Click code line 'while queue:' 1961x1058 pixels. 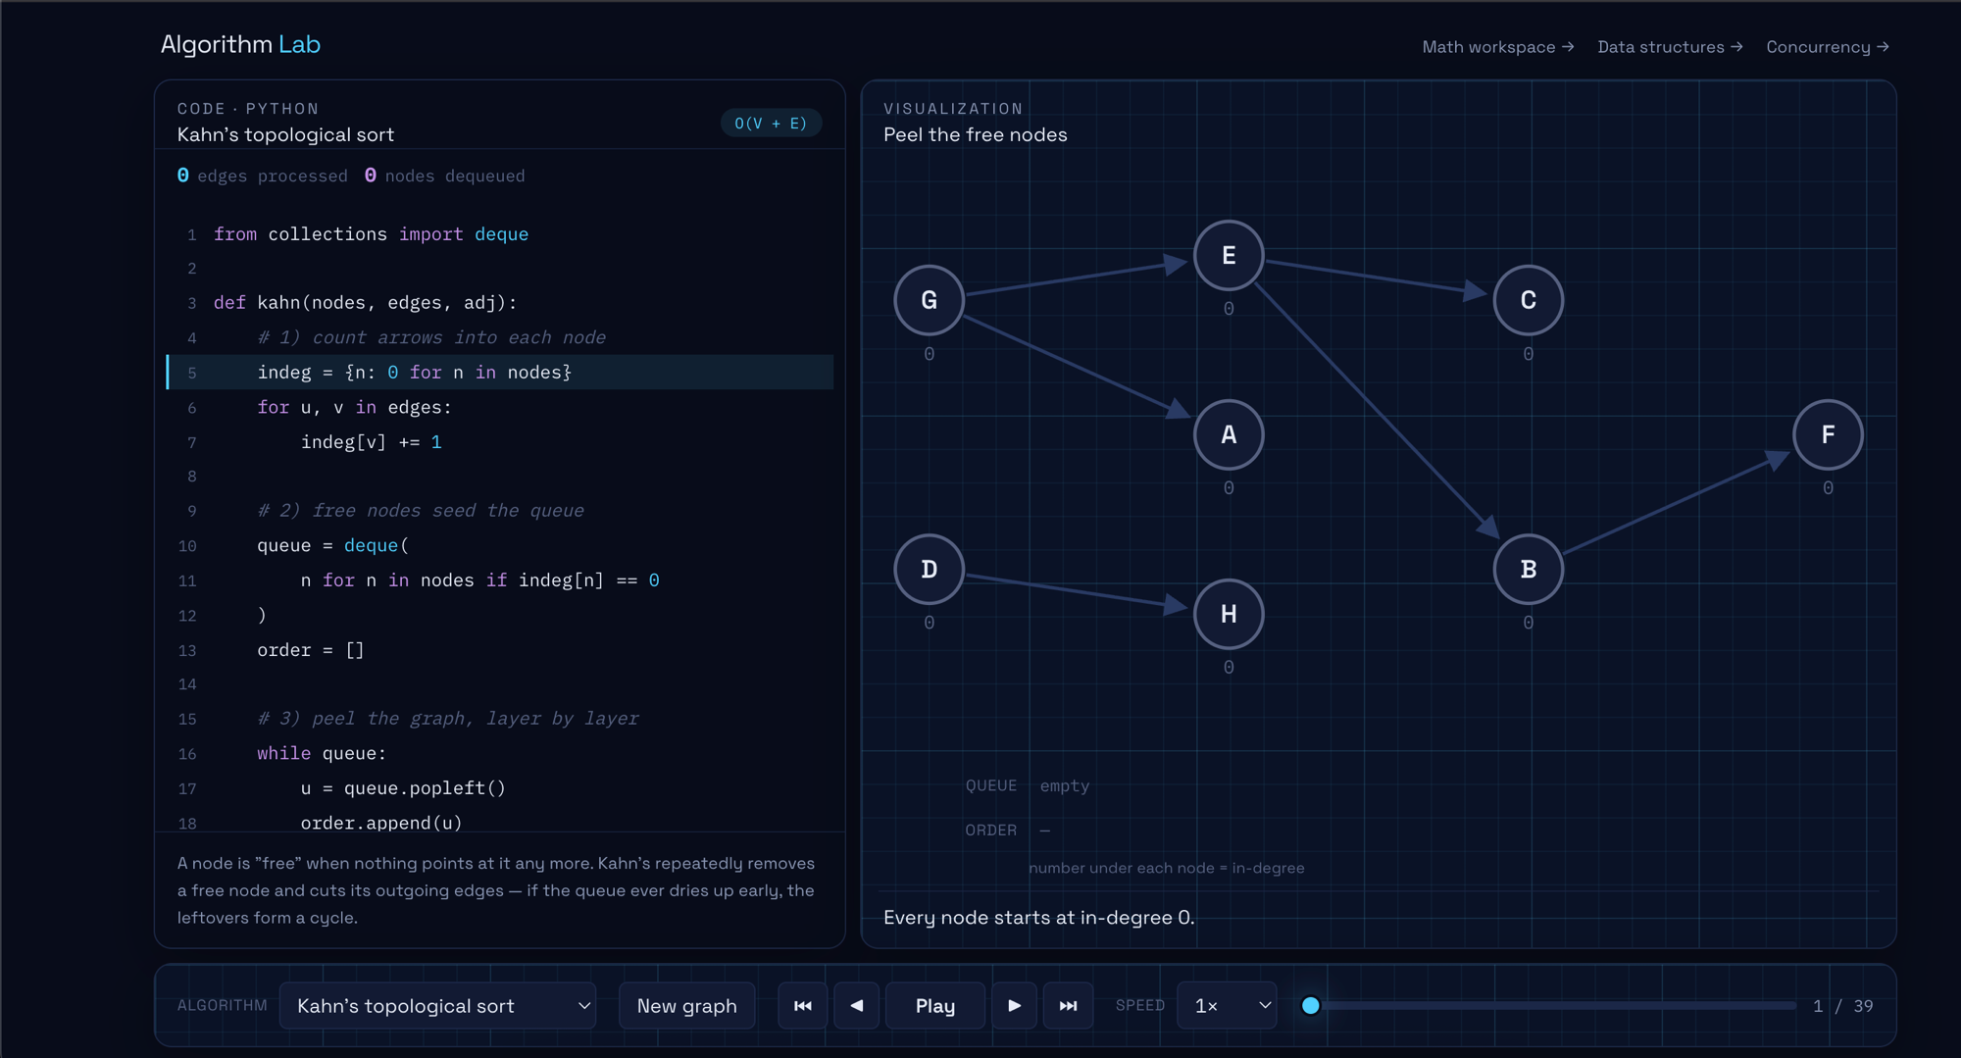322,753
